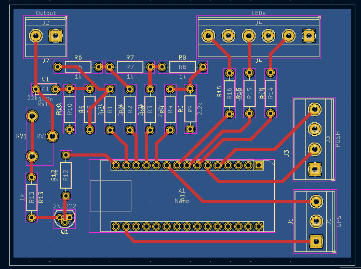Select the RV1 potentiometer wiper pad
The width and height of the screenshot is (361, 269).
pyautogui.click(x=52, y=136)
